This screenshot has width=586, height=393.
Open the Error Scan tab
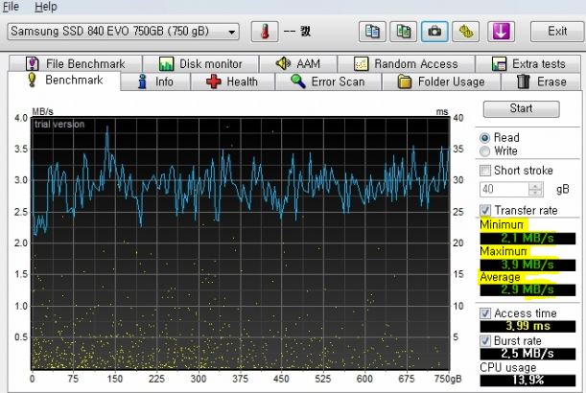click(329, 81)
